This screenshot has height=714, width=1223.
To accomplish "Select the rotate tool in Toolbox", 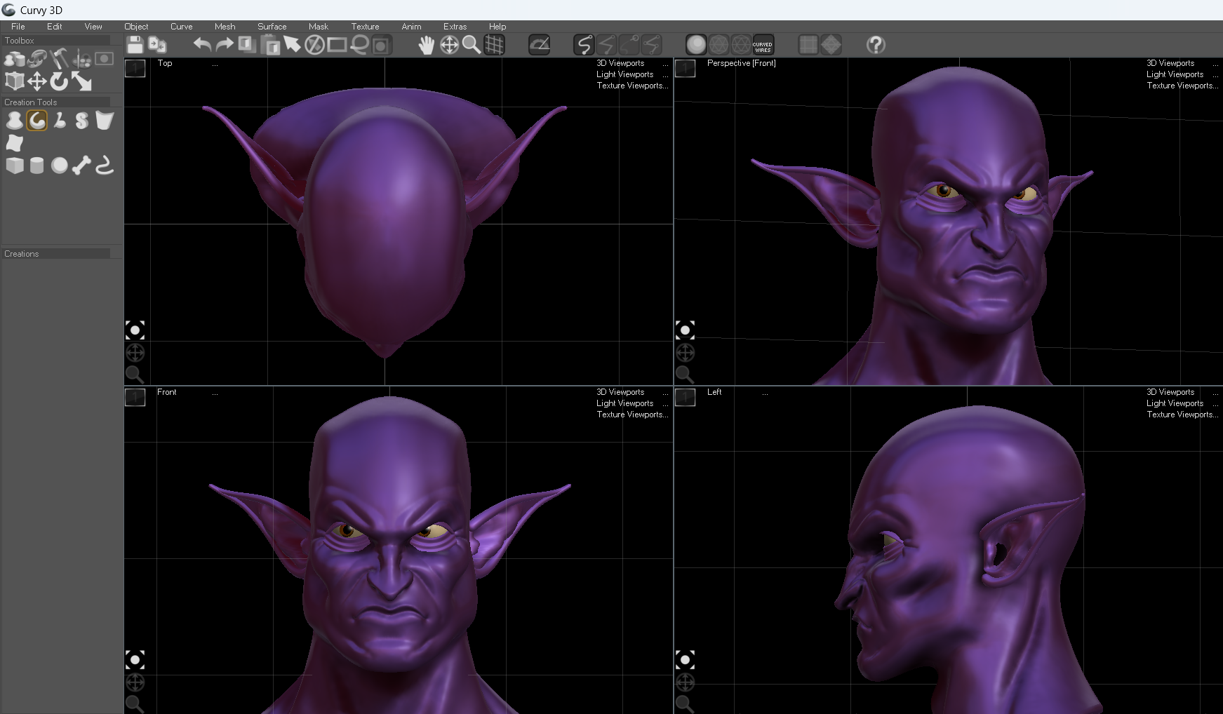I will click(x=59, y=81).
